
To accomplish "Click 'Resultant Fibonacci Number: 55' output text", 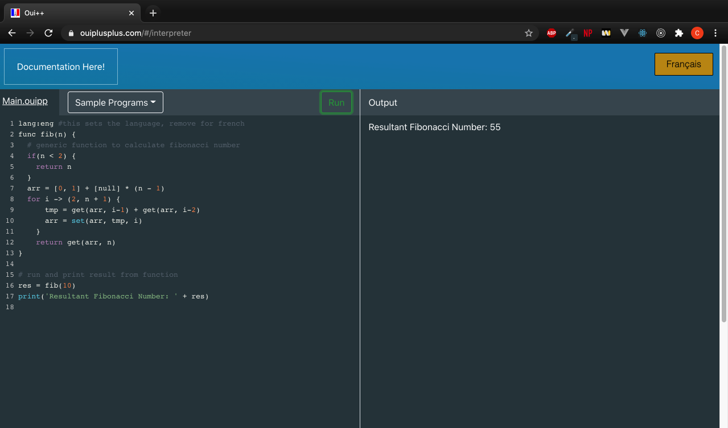I will [435, 127].
